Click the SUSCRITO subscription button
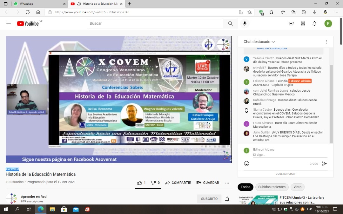 coord(209,199)
